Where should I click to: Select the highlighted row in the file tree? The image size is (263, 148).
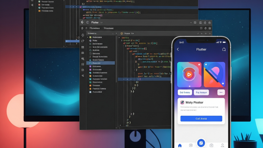[x=100, y=63]
